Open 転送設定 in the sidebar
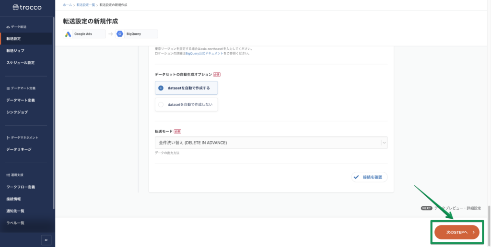This screenshot has height=247, width=491. point(13,38)
